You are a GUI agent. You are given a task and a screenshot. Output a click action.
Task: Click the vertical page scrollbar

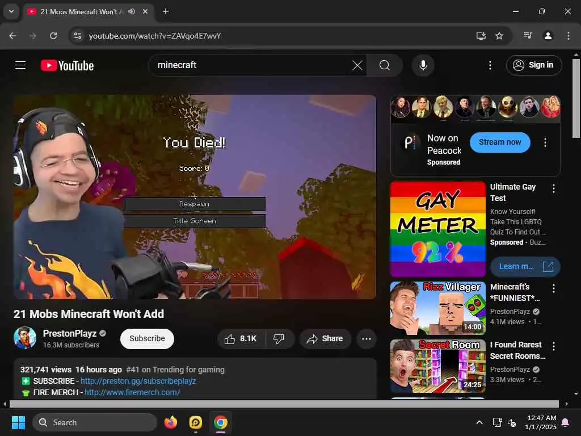pos(575,98)
